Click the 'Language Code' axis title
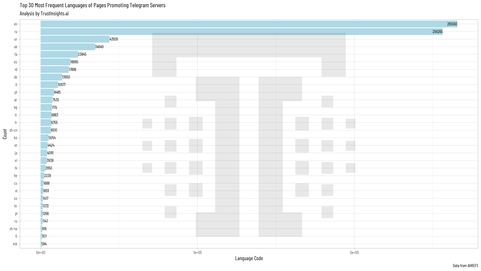 249,258
